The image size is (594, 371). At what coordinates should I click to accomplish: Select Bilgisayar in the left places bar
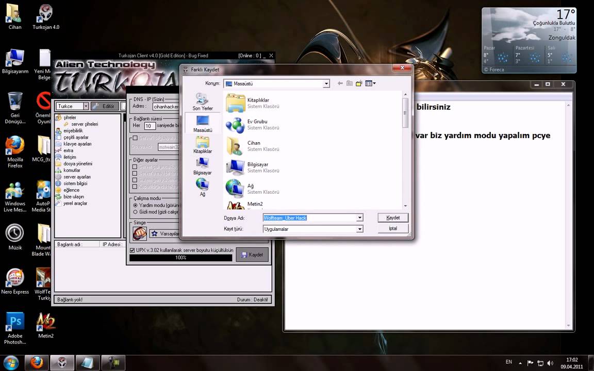pyautogui.click(x=202, y=166)
